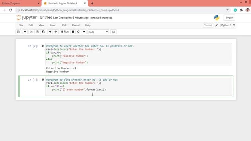Click the empty In [ ]: prompt label

(x=33, y=80)
